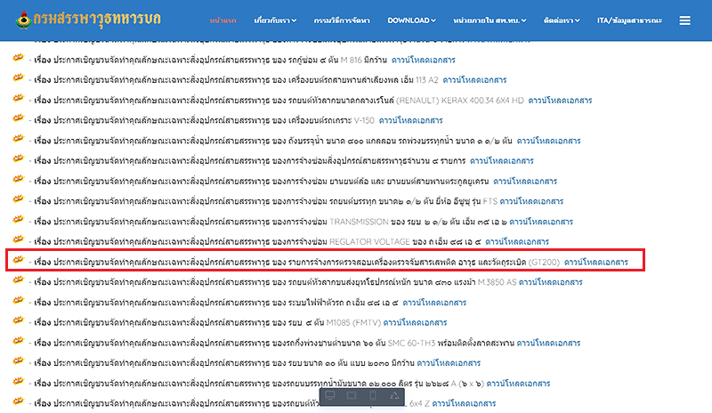Expand the ติดต่อเรา dropdown menu
The height and width of the screenshot is (413, 712).
[x=562, y=20]
